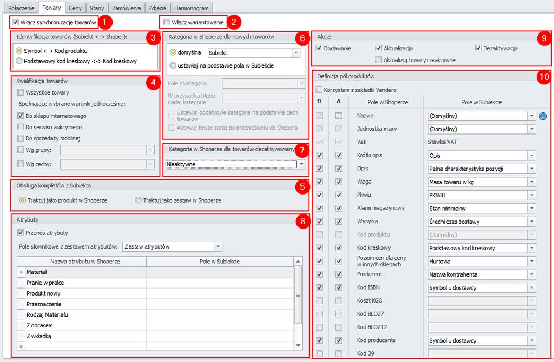Viewport: 554px width, 362px height.
Task: Open the Nazwa kontrahenta producer dropdown
Action: click(x=531, y=274)
